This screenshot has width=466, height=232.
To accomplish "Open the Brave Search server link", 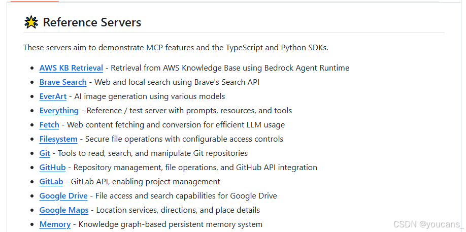I will pyautogui.click(x=63, y=82).
